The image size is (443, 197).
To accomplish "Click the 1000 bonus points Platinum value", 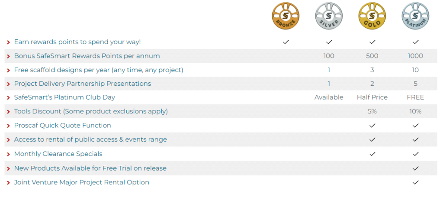I will point(415,56).
